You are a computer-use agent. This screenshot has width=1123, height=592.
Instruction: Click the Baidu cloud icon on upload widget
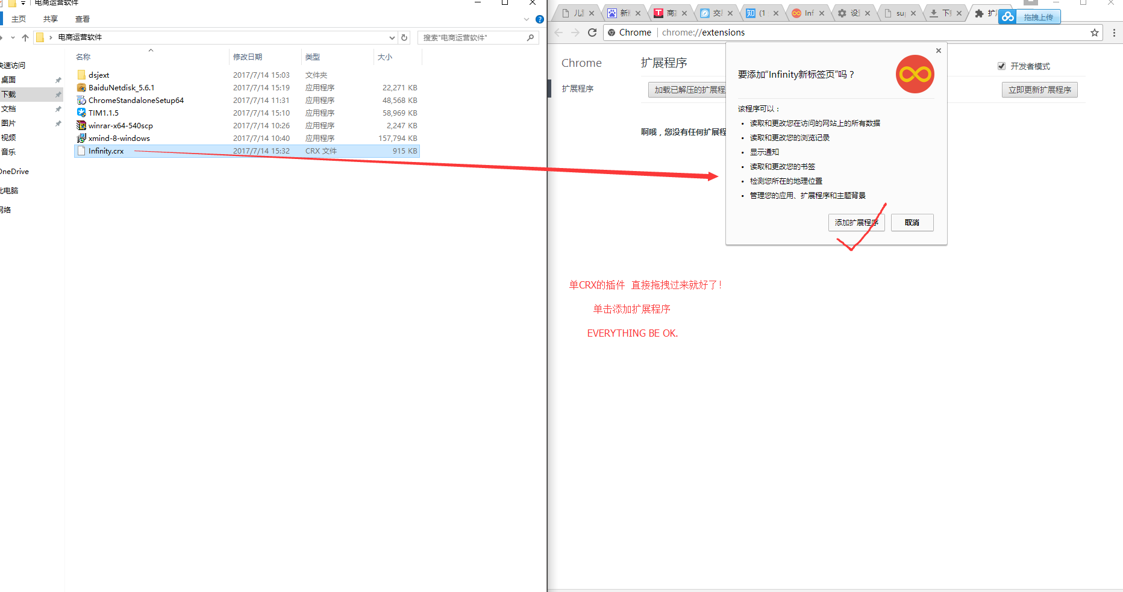coord(1008,17)
